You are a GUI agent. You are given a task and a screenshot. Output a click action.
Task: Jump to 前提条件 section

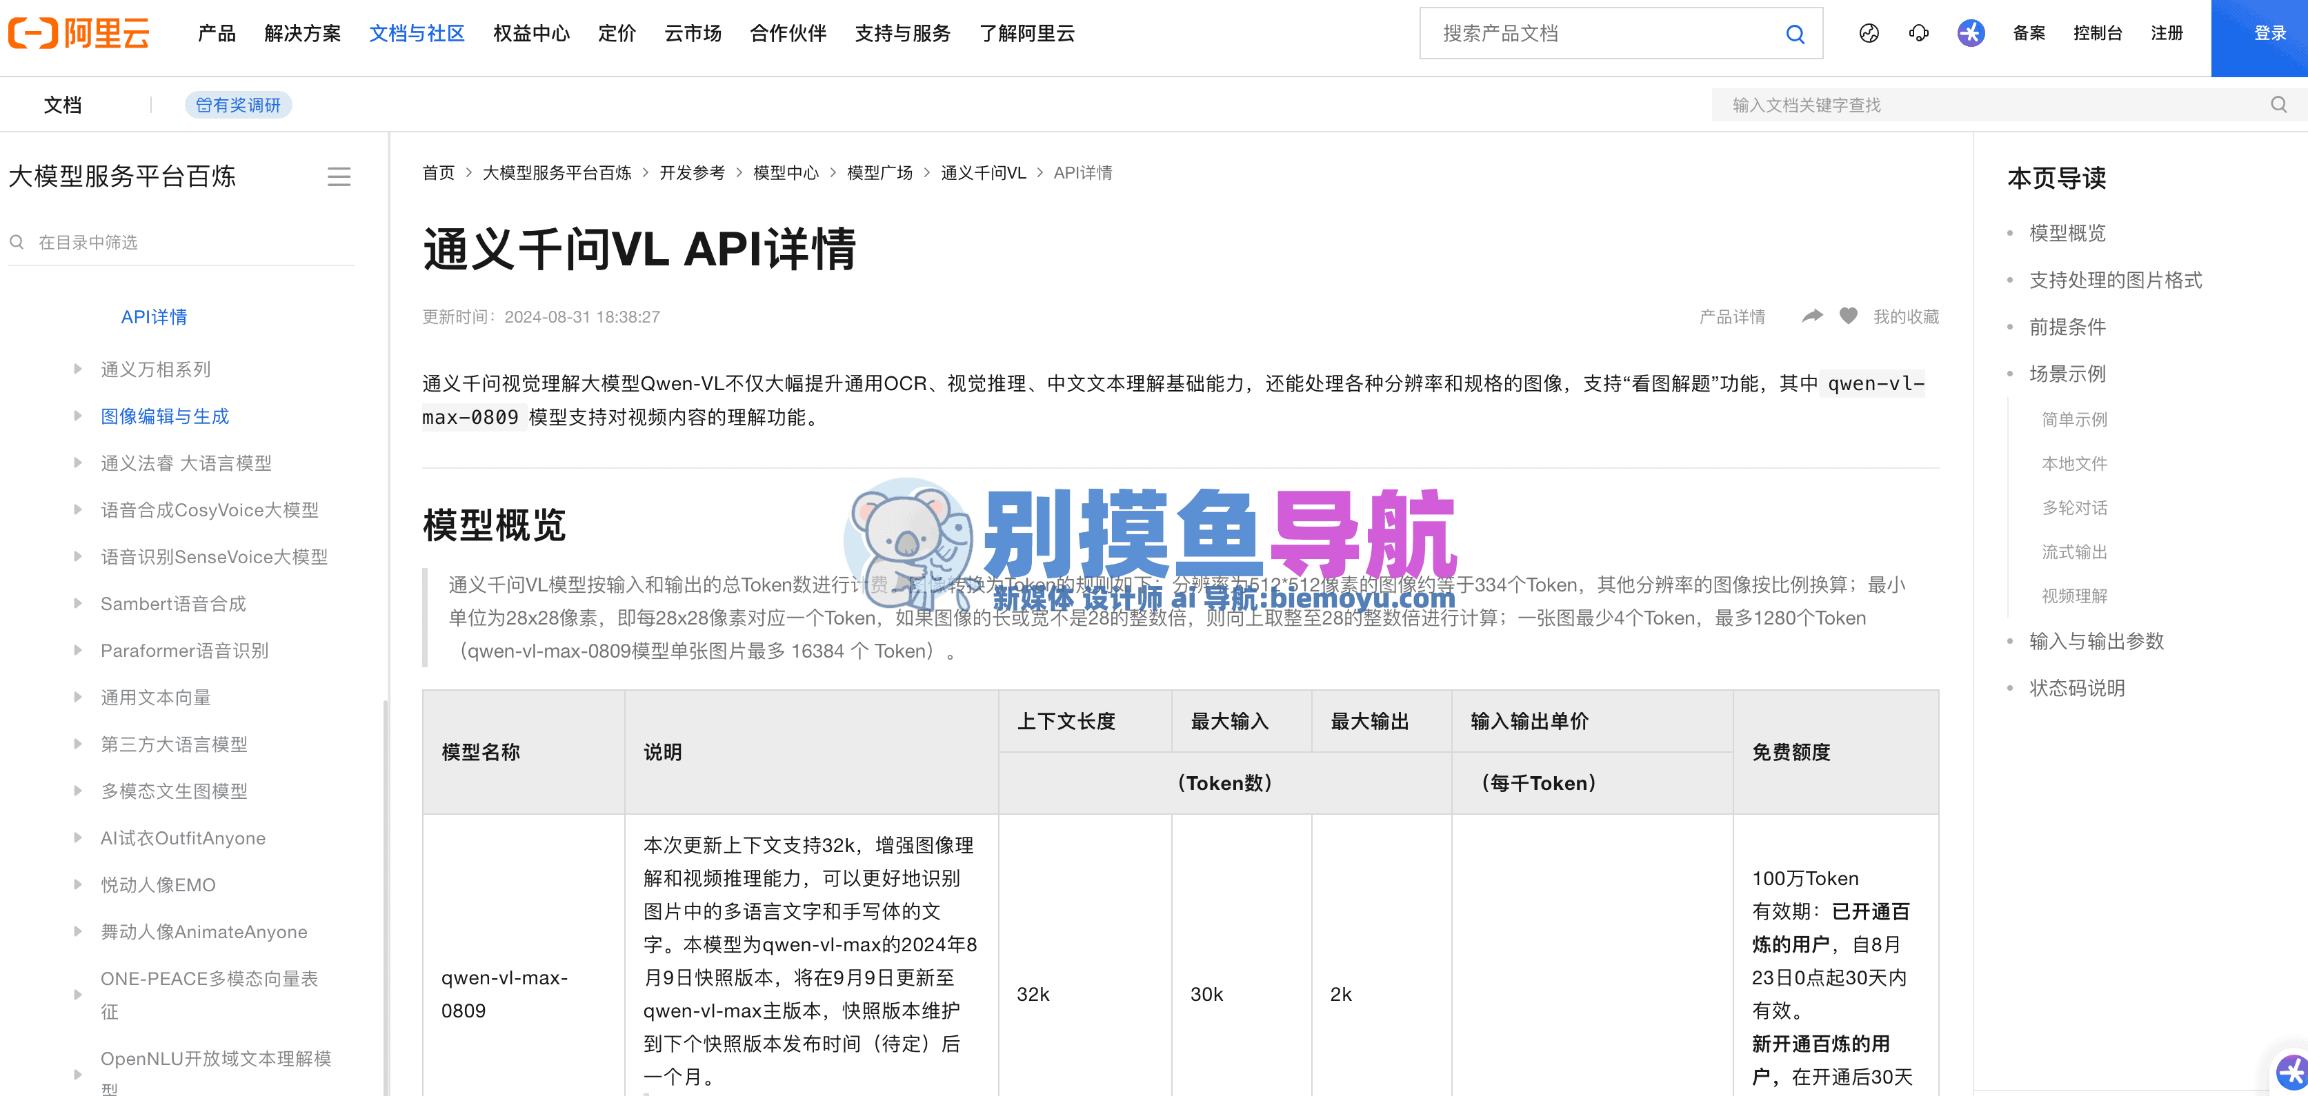pyautogui.click(x=2067, y=327)
